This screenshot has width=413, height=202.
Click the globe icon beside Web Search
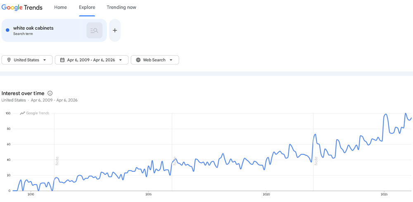138,60
